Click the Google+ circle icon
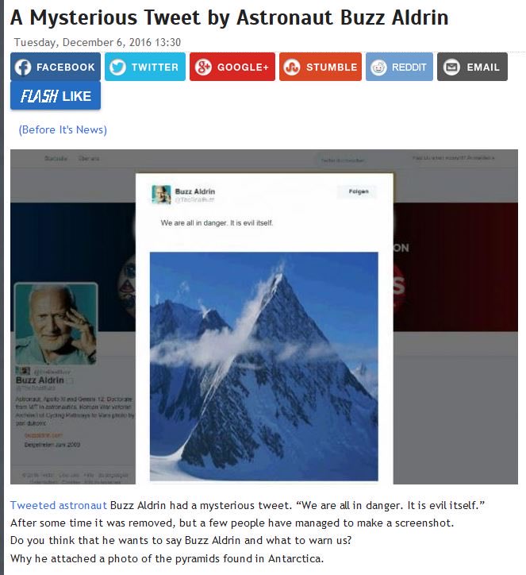The image size is (526, 575). 203,68
